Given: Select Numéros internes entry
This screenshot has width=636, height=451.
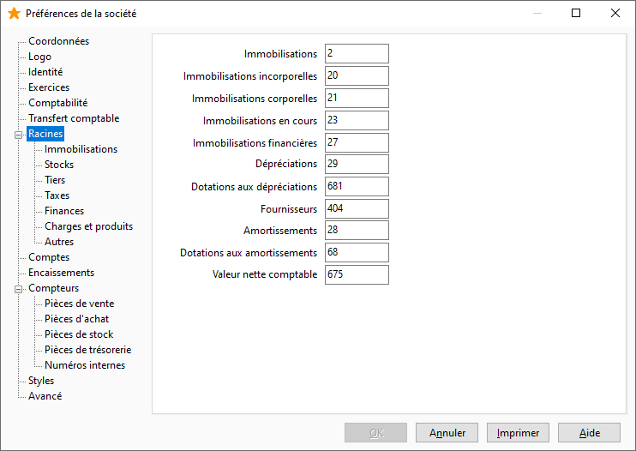Looking at the screenshot, I should coord(85,365).
